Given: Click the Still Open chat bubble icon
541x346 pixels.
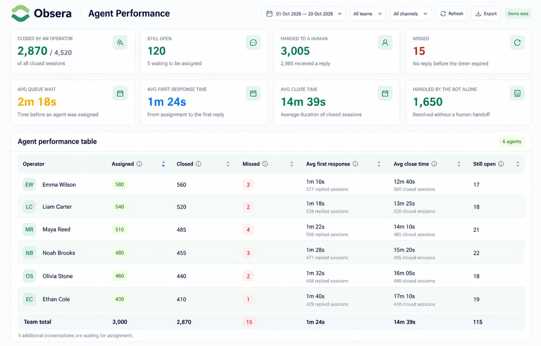Looking at the screenshot, I should click(253, 42).
